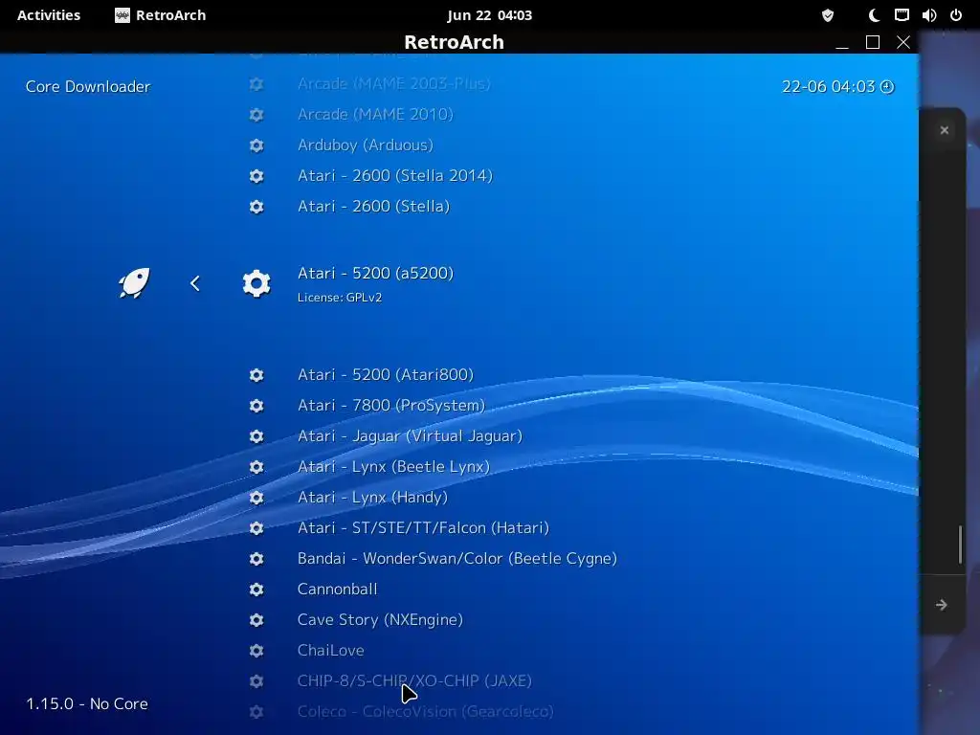Select Atari - 2600 (Stella) core
This screenshot has width=980, height=735.
tap(374, 207)
